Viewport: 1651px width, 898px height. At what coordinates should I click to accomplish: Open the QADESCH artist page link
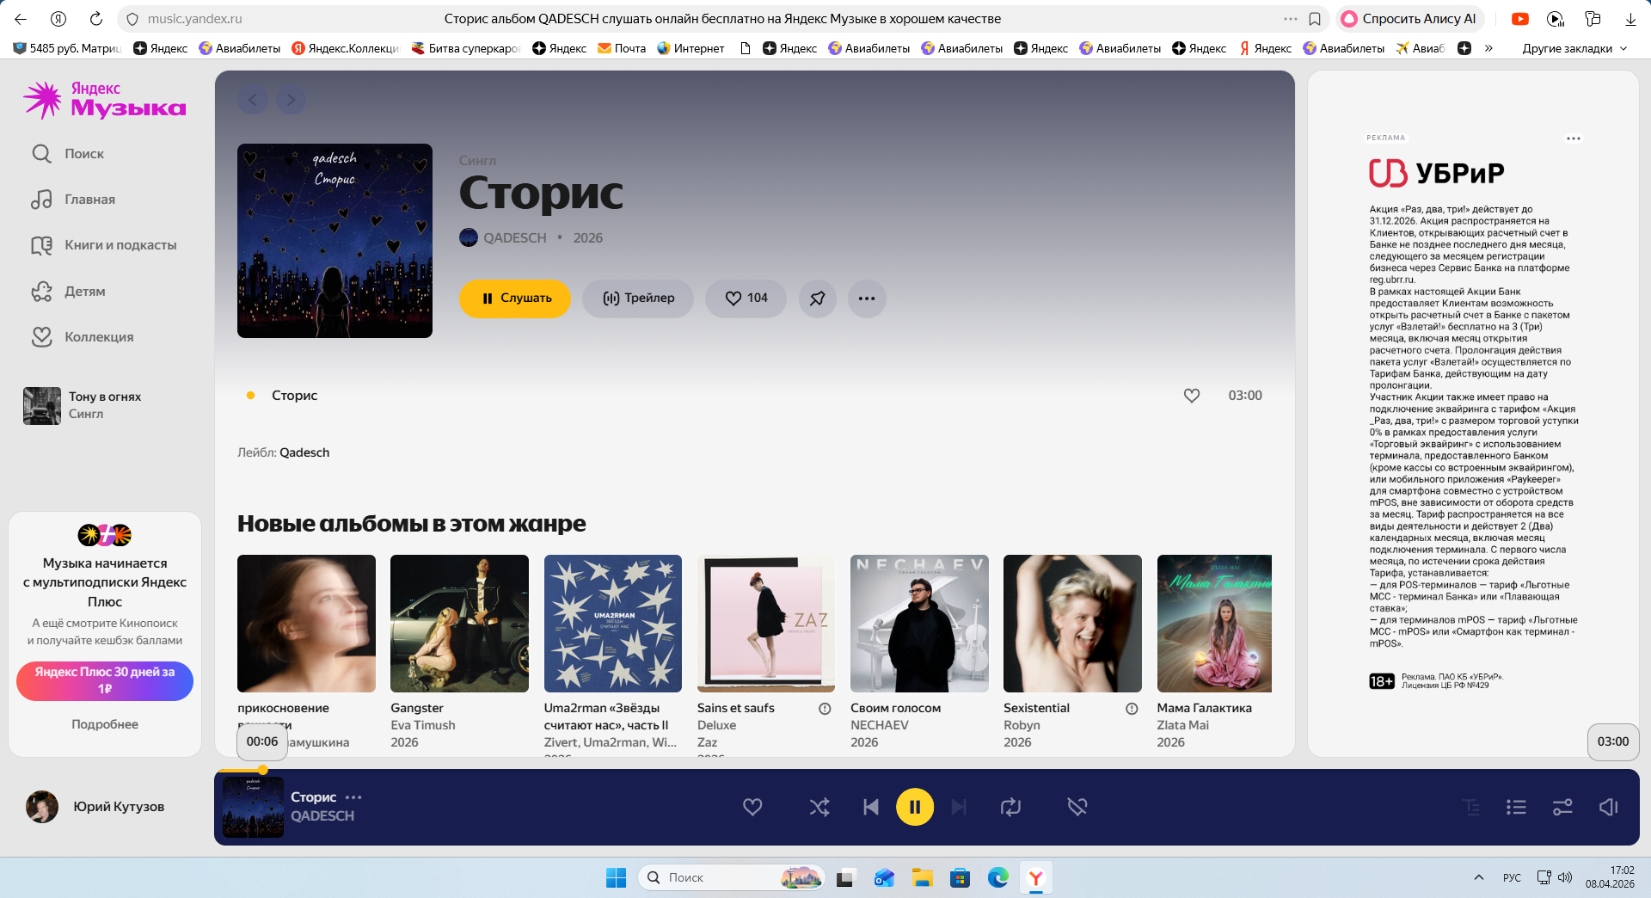coord(515,237)
